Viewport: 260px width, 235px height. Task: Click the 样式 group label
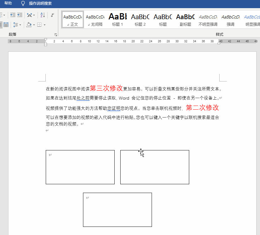point(219,34)
